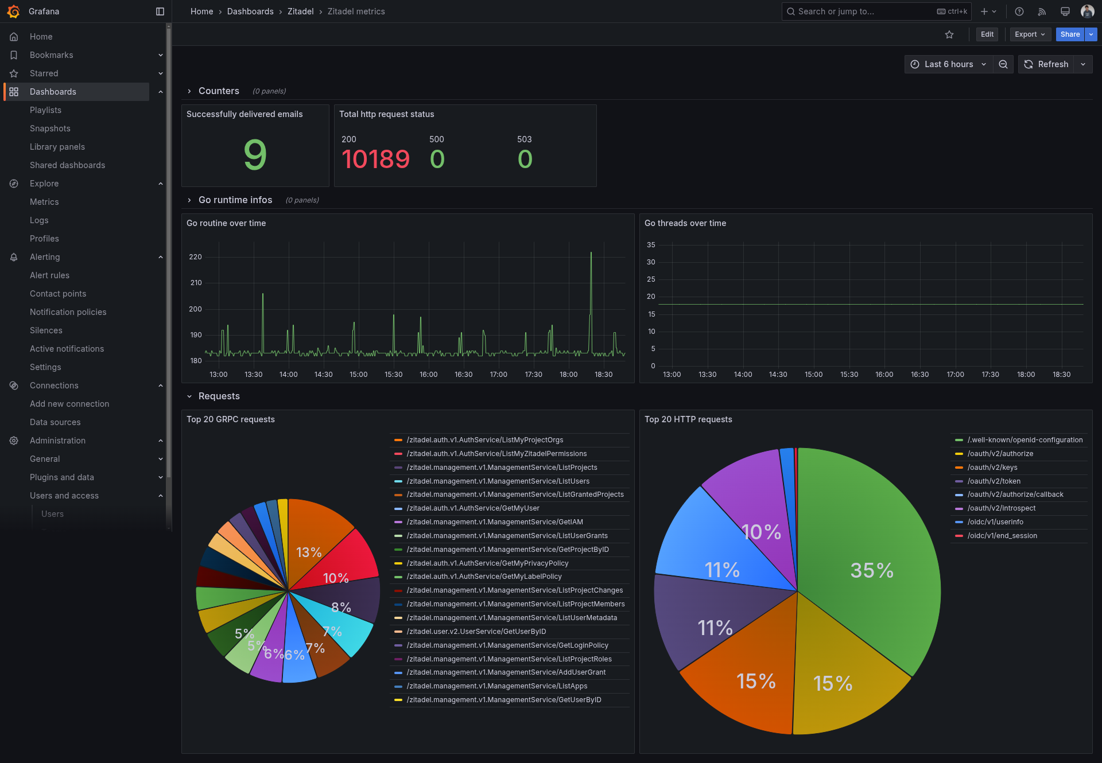Expand the Counters row
Image resolution: width=1102 pixels, height=763 pixels.
coord(189,91)
